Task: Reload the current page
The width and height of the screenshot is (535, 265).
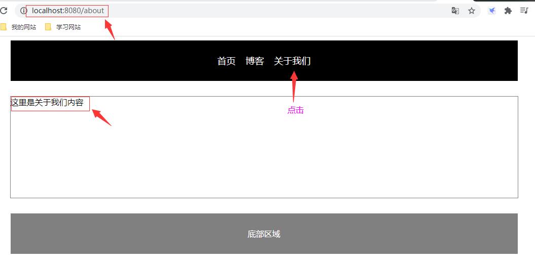Action: pos(4,11)
